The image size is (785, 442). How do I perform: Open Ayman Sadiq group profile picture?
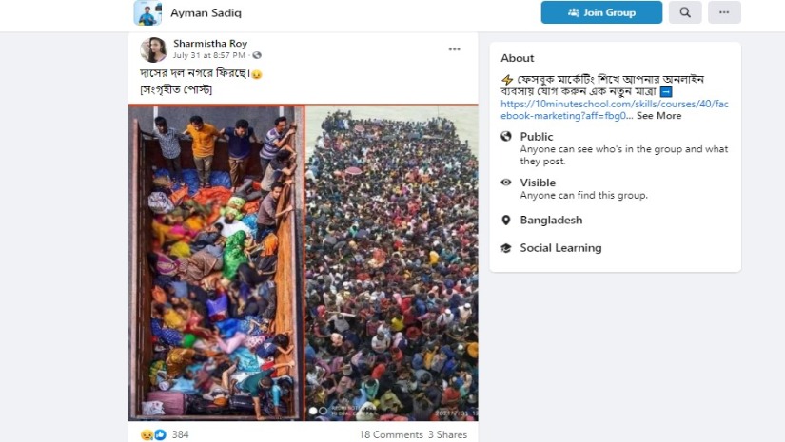coord(147,12)
